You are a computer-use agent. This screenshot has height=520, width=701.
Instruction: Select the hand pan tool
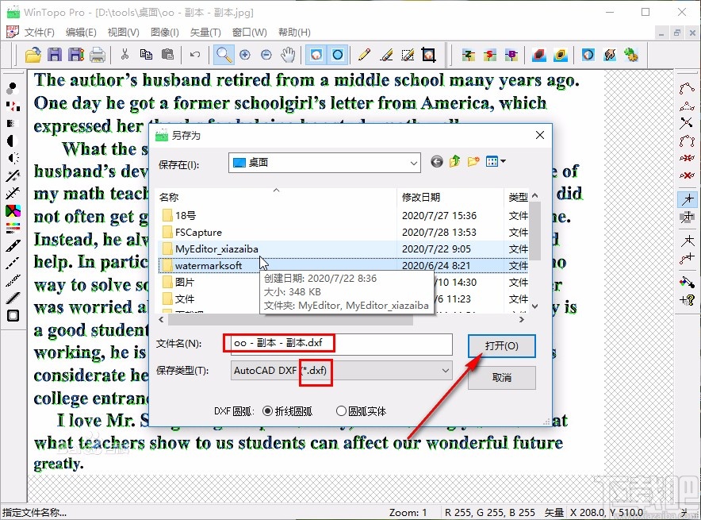pyautogui.click(x=288, y=55)
